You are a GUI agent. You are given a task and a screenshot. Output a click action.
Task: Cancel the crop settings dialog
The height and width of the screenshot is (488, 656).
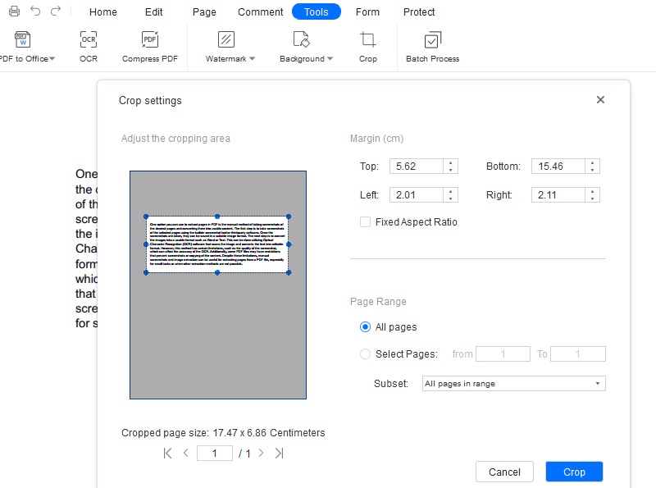coord(504,472)
